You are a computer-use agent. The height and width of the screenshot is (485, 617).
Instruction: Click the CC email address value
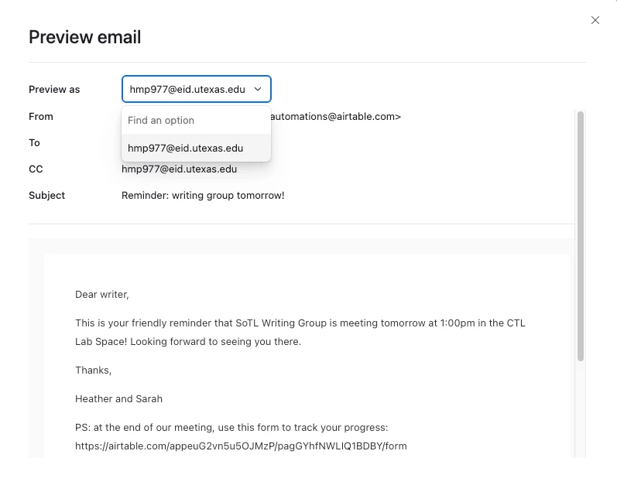tap(179, 169)
